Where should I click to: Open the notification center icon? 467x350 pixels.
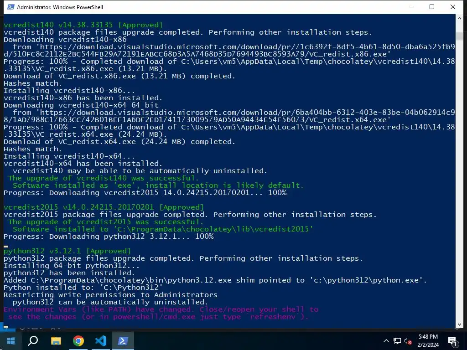(452, 341)
